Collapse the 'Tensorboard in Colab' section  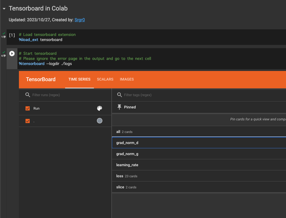(3, 8)
